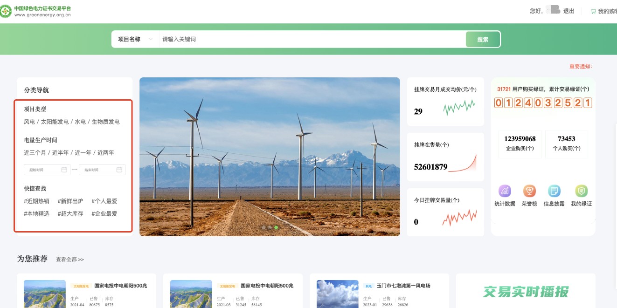The width and height of the screenshot is (617, 308).
Task: Choose quick tag #企业最爱
Action: (104, 214)
